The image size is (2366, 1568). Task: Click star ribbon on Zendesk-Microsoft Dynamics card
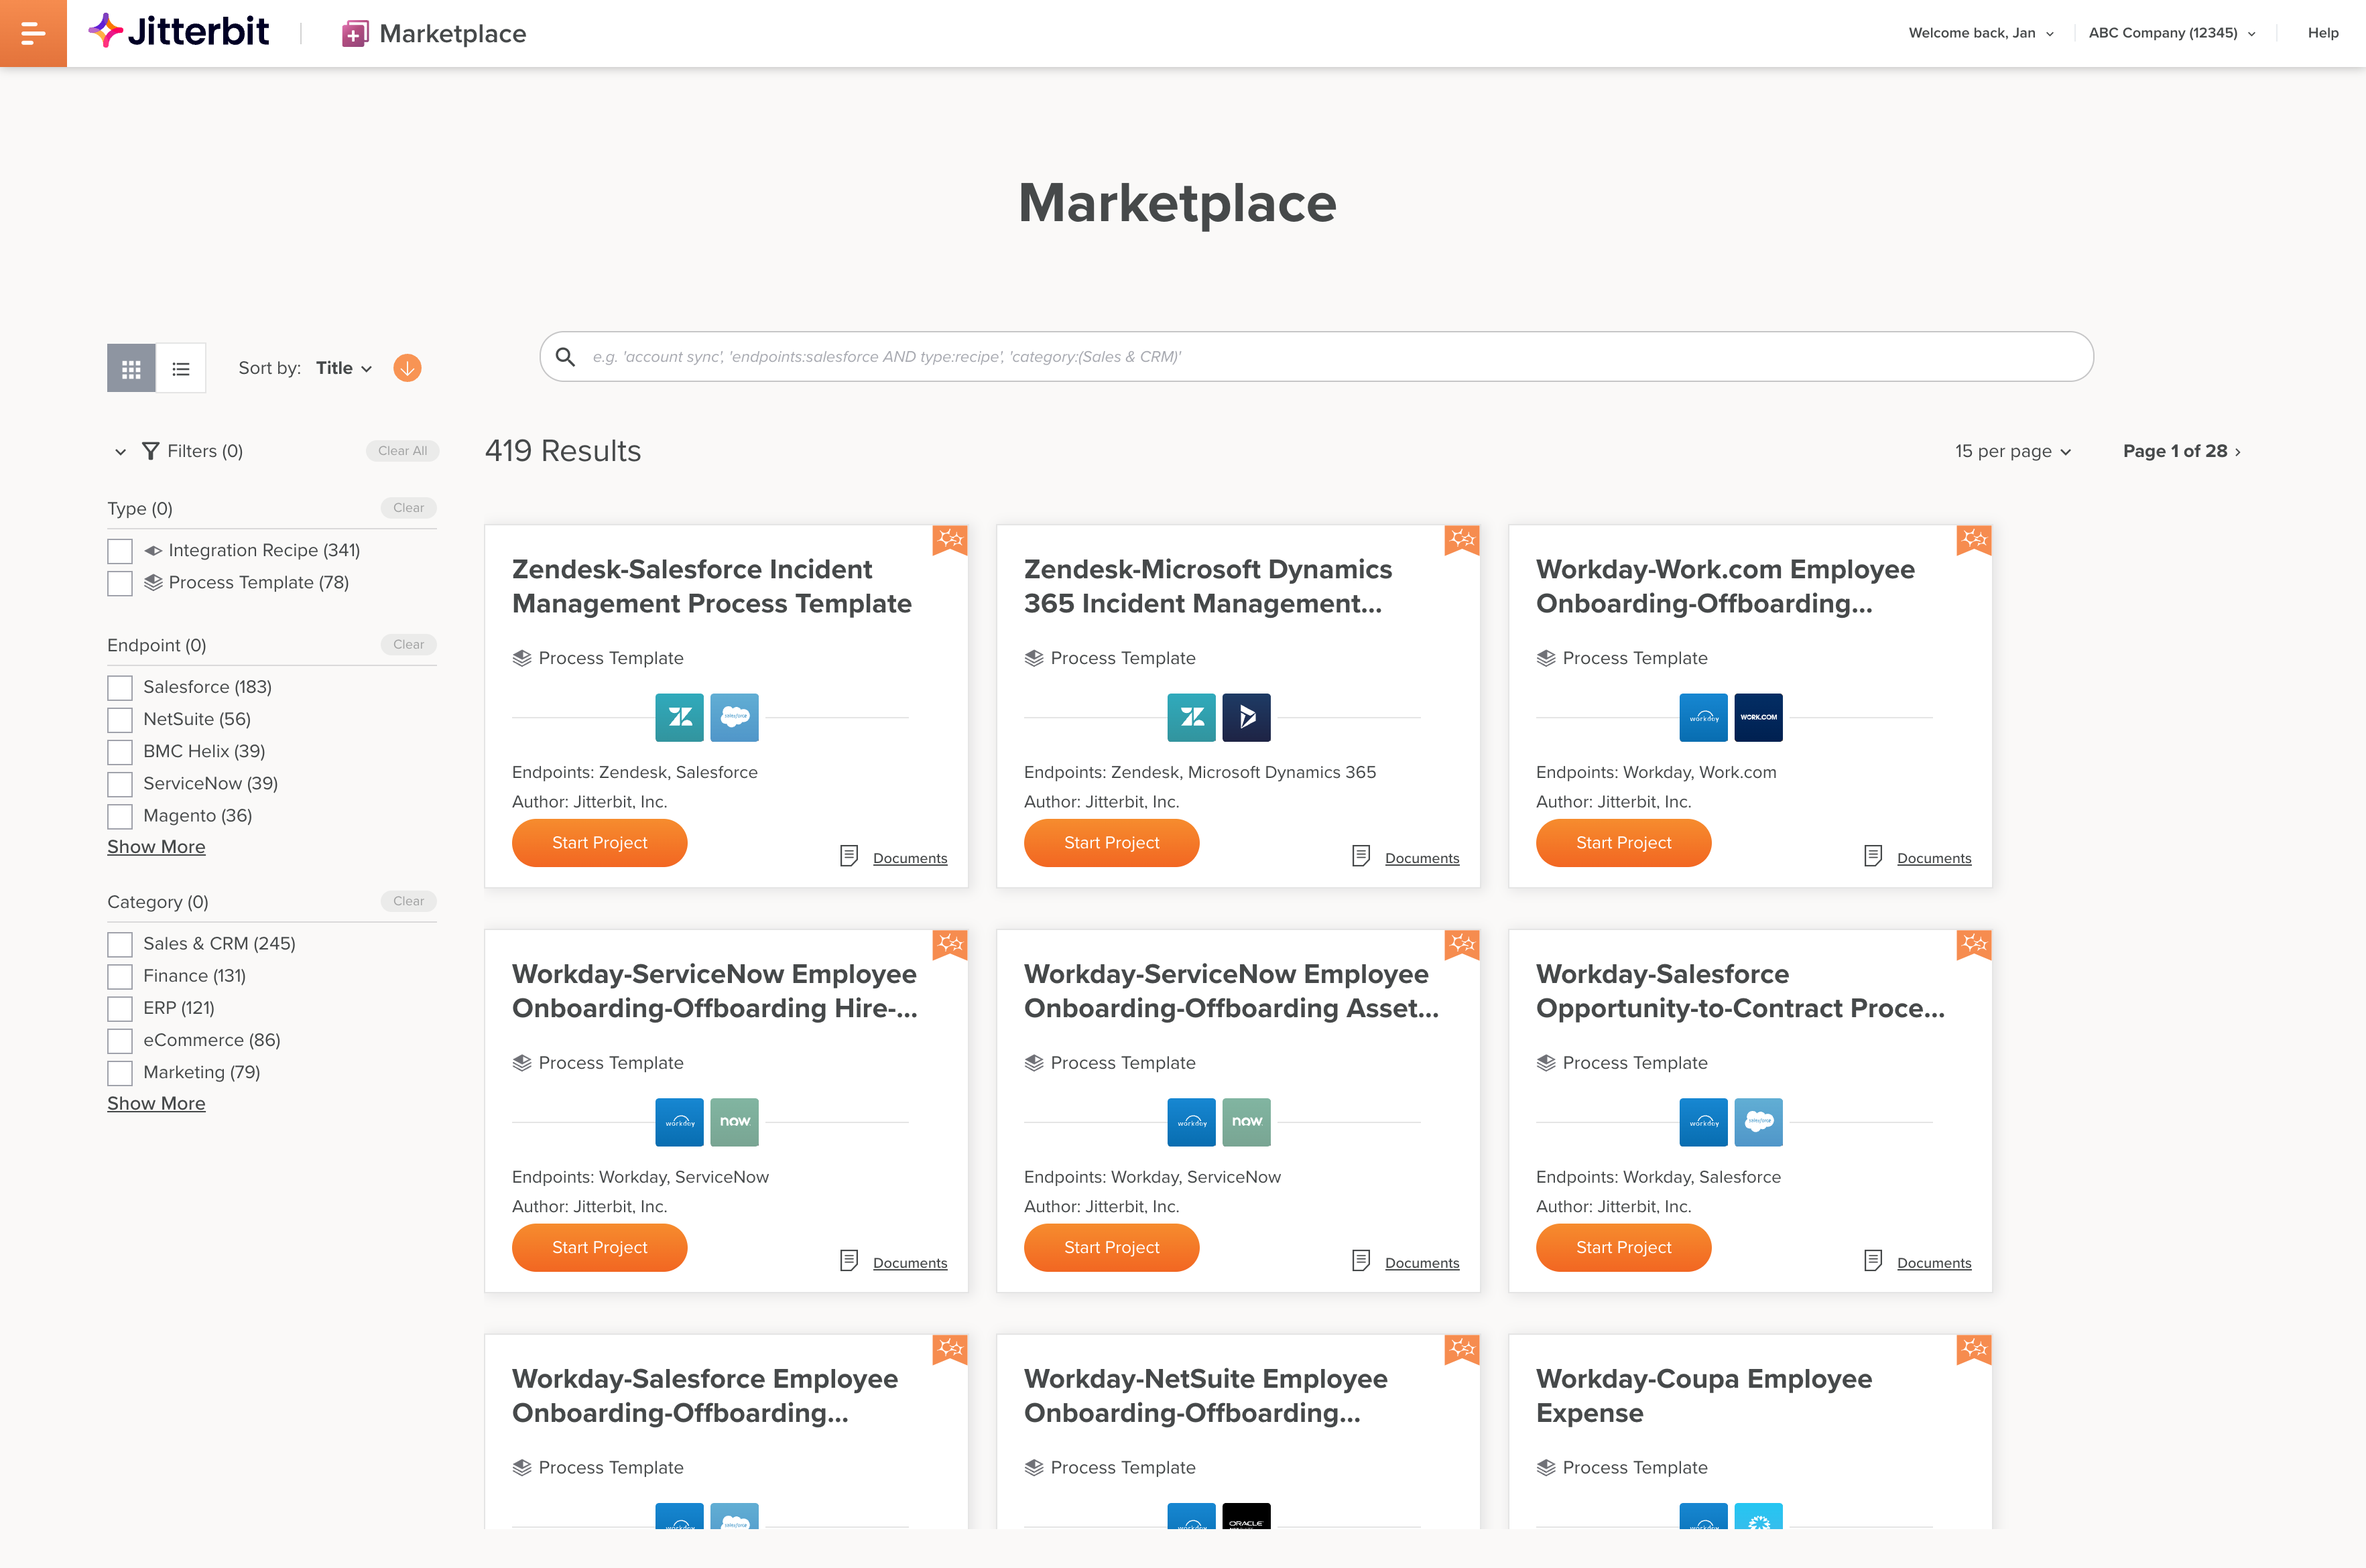pyautogui.click(x=1462, y=540)
